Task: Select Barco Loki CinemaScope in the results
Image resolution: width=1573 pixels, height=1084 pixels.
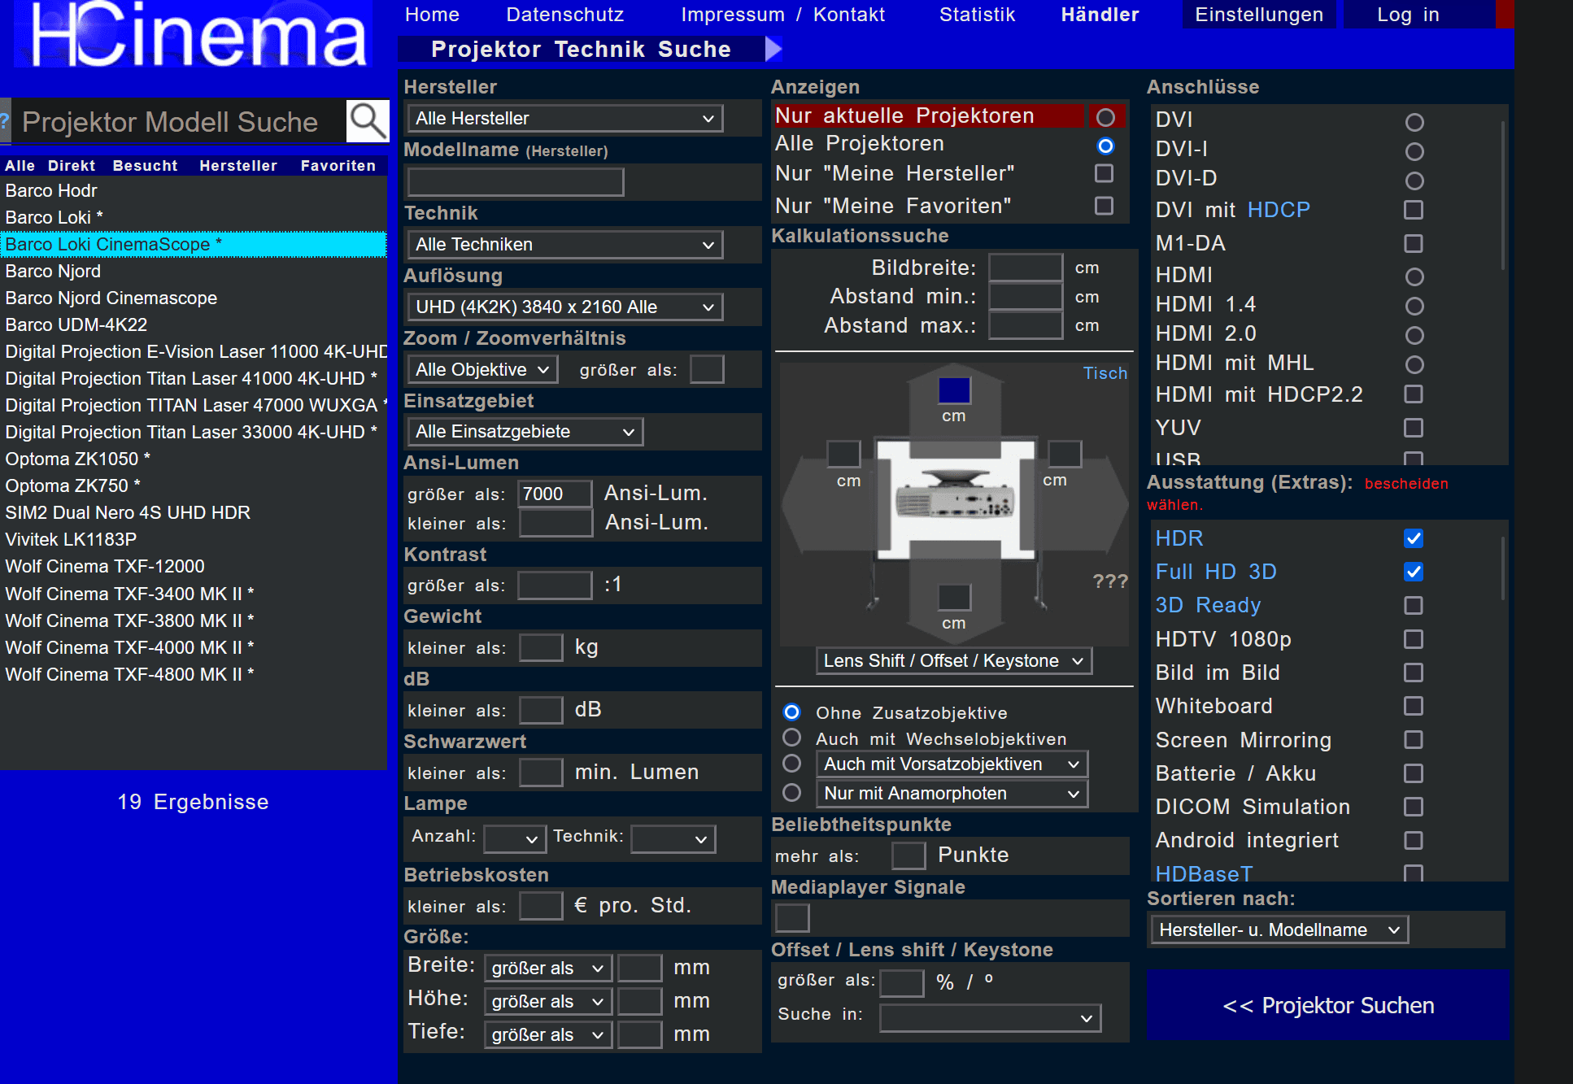Action: [x=194, y=245]
